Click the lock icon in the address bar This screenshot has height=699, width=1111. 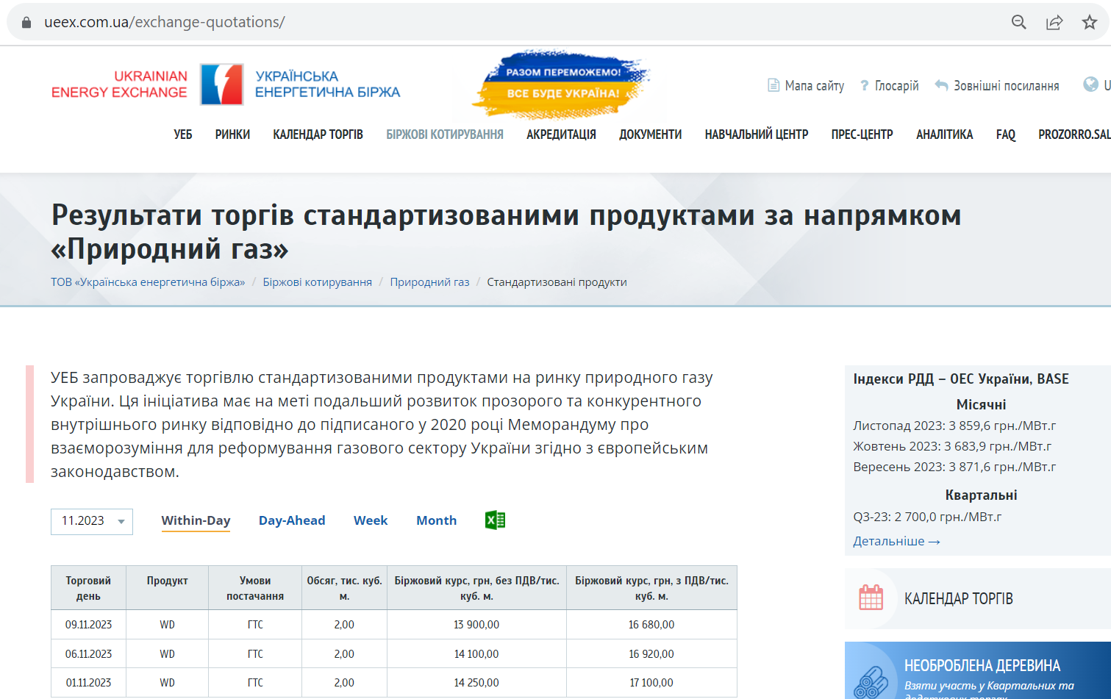pyautogui.click(x=25, y=22)
